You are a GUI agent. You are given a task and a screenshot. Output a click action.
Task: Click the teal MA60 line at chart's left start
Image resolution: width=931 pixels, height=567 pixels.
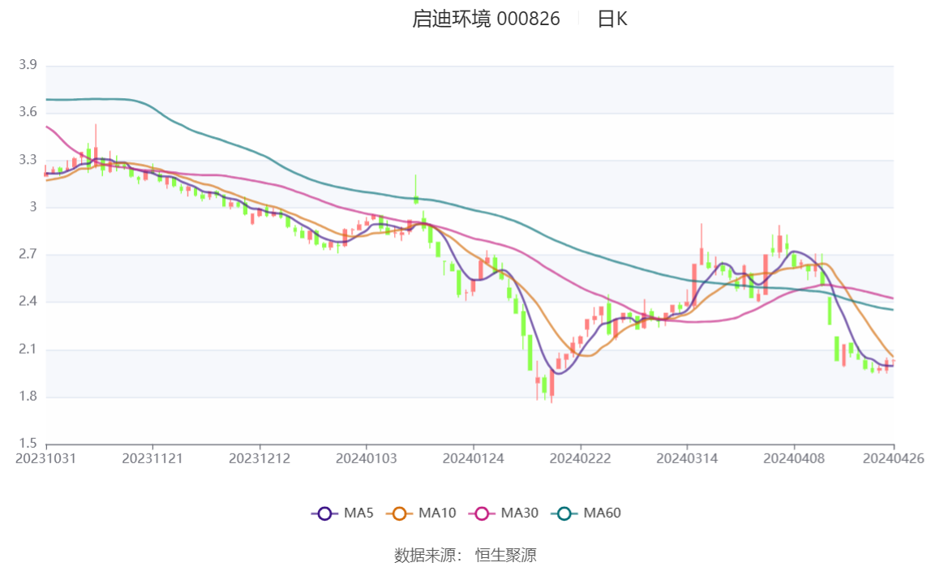49,99
